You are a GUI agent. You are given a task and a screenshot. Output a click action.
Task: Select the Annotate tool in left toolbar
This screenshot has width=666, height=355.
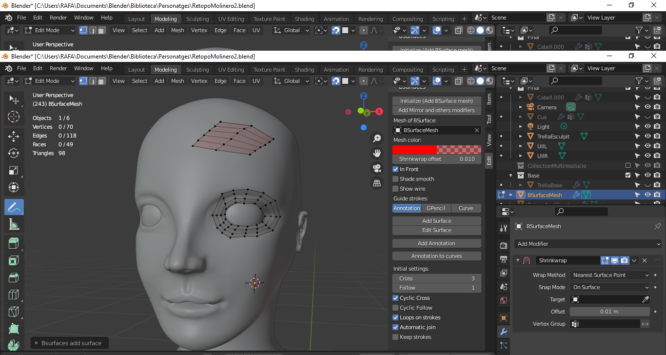point(14,207)
